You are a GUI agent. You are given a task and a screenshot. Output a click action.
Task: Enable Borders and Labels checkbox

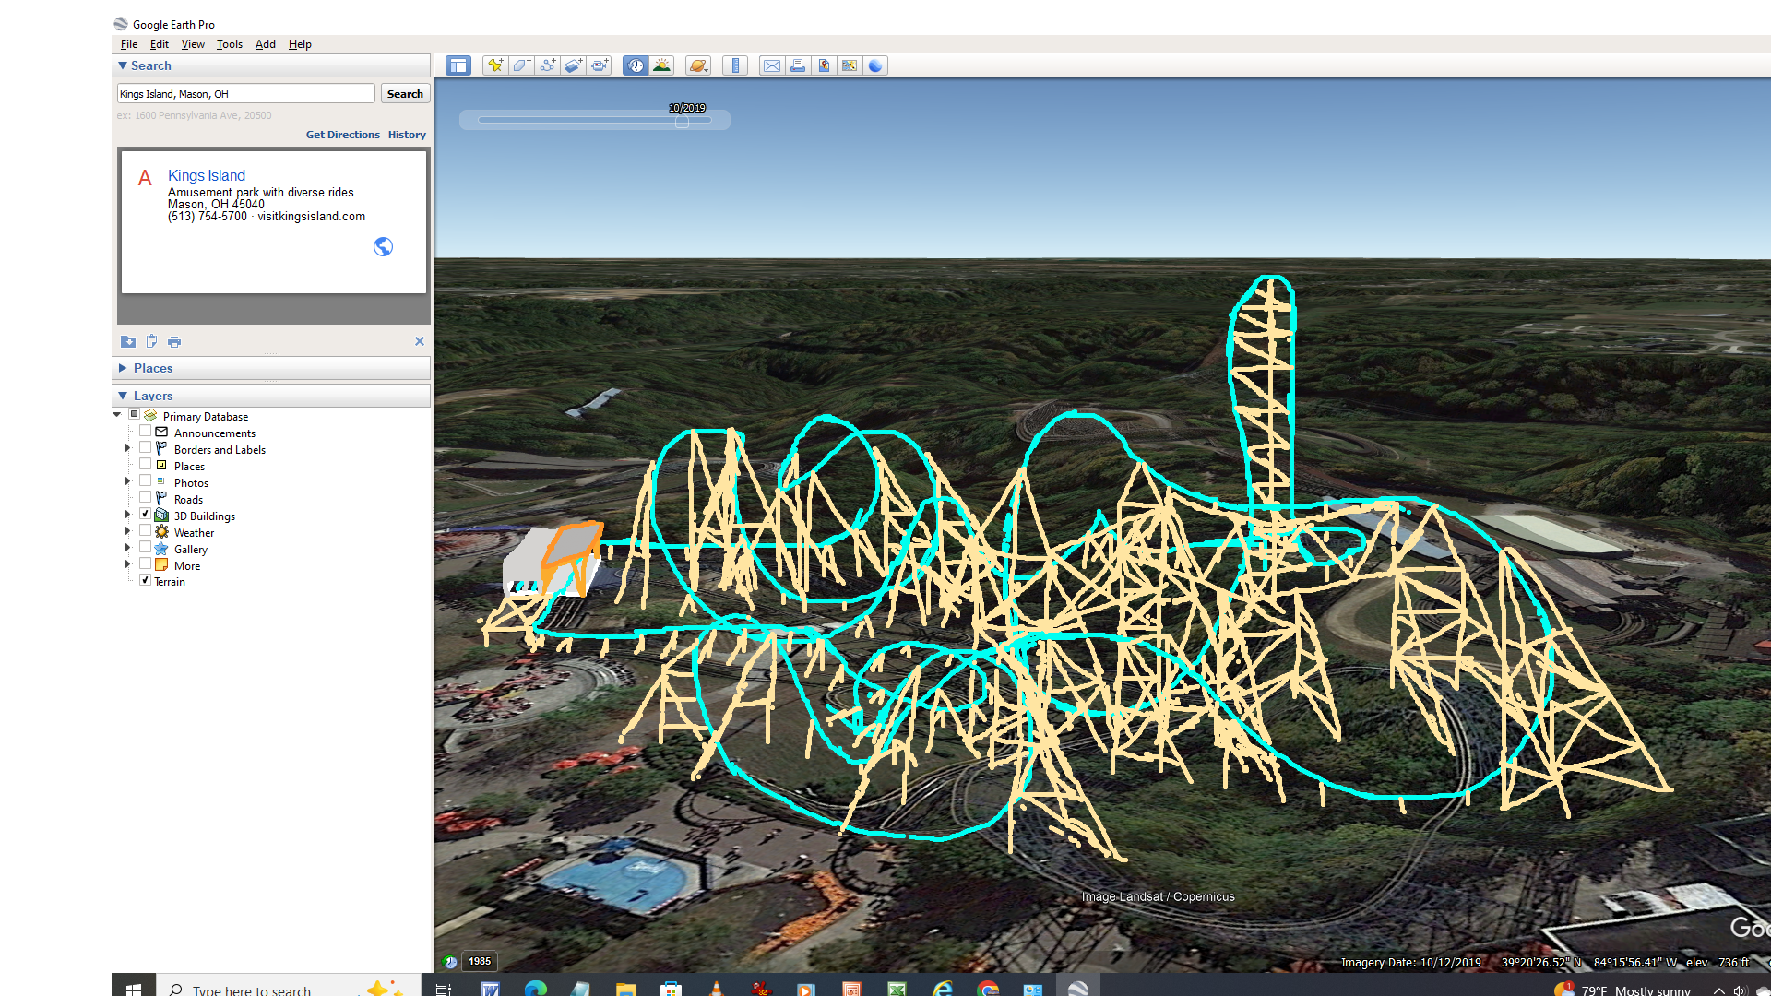[145, 448]
